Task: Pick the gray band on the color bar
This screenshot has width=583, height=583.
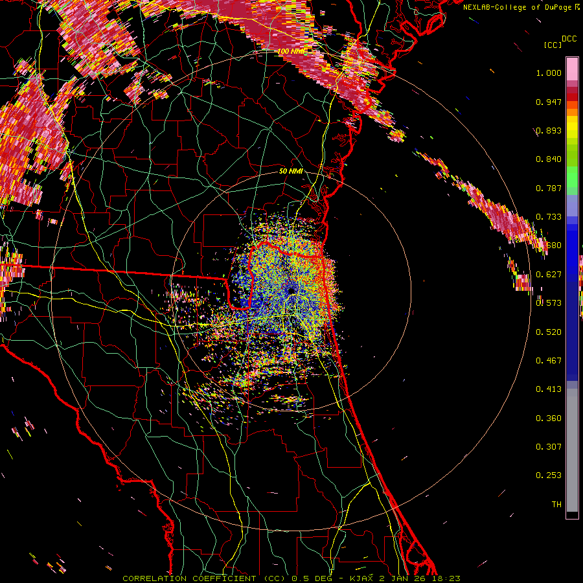Action: point(572,450)
